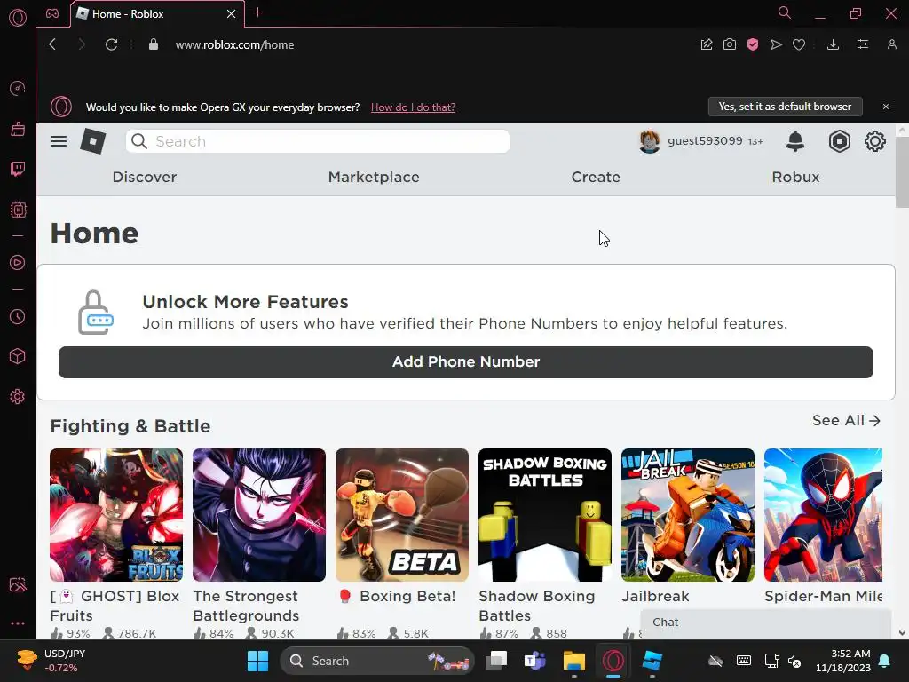Take a snapshot with camera icon
Screen dimensions: 909x682
[x=730, y=44]
